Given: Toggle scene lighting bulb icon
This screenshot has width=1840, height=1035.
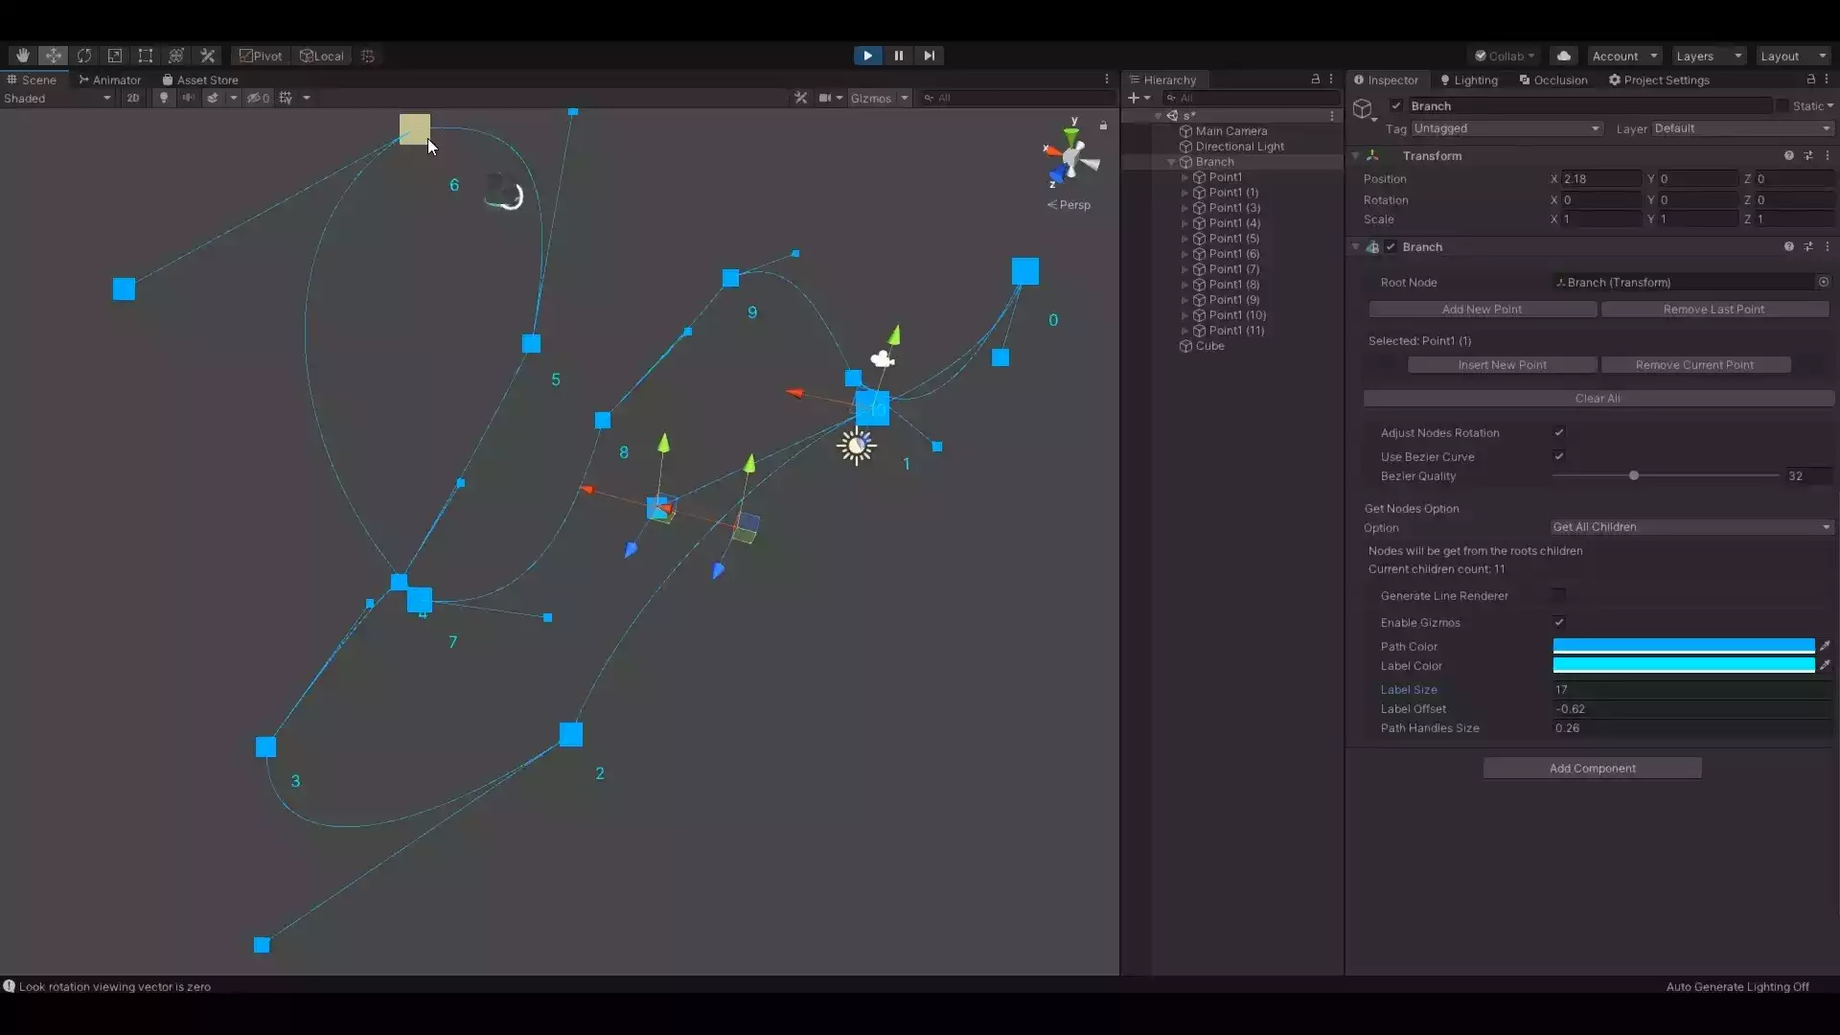Looking at the screenshot, I should pyautogui.click(x=164, y=98).
